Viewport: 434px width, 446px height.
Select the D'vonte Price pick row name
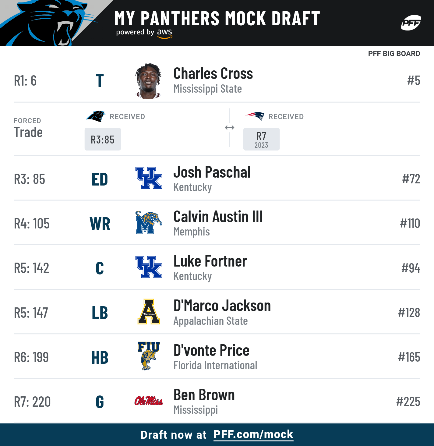pos(211,350)
